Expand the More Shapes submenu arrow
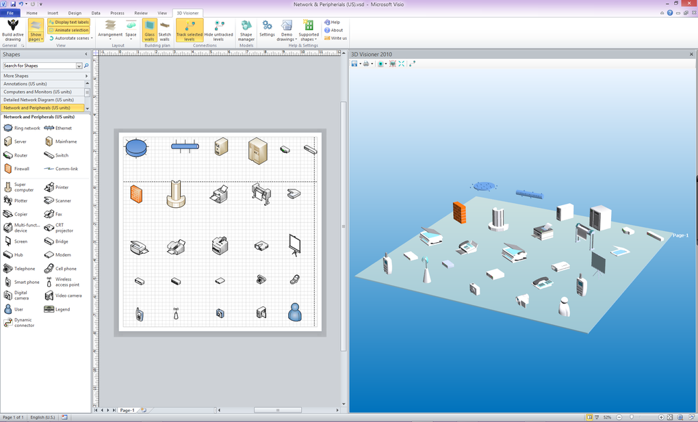698x422 pixels. (x=86, y=76)
